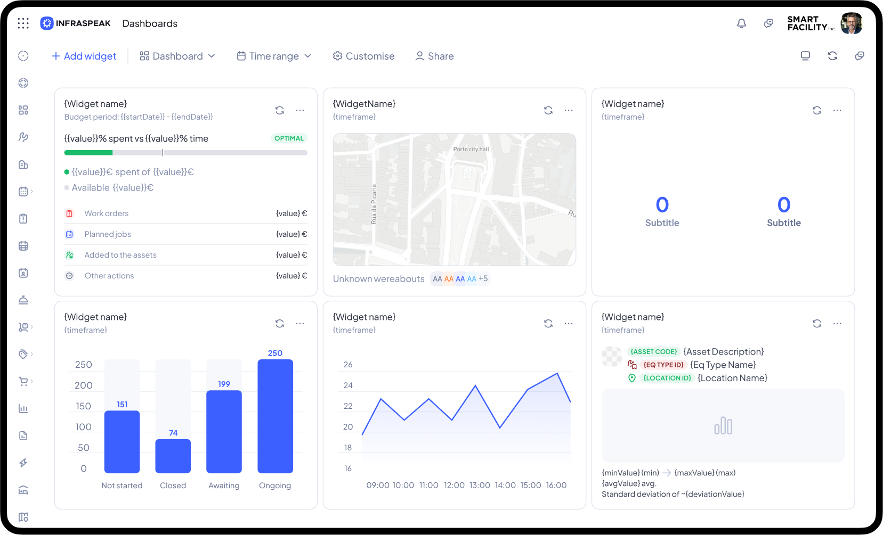Click the refresh icon in the top toolbar

[832, 56]
